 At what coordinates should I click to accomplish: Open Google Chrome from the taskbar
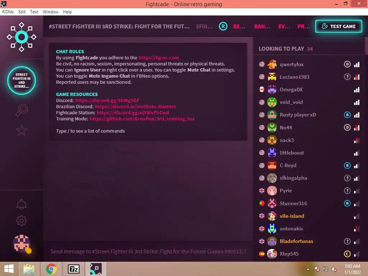(x=51, y=269)
